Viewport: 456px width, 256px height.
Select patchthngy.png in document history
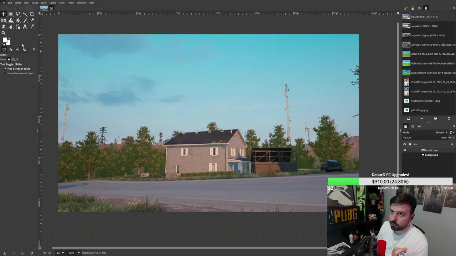point(429,110)
